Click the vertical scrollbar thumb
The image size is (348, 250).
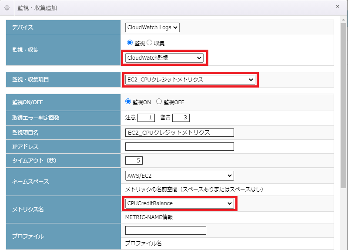pos(343,105)
